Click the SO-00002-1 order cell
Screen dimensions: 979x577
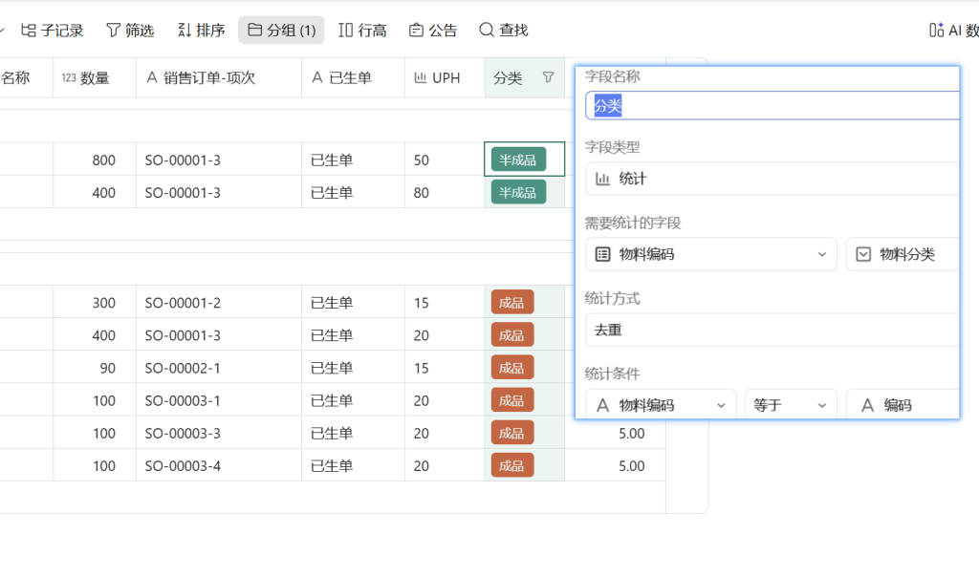point(219,368)
